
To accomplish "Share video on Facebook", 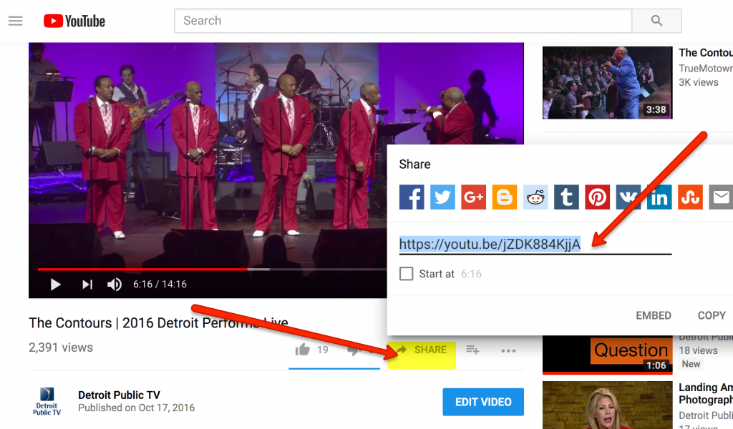I will click(x=412, y=197).
